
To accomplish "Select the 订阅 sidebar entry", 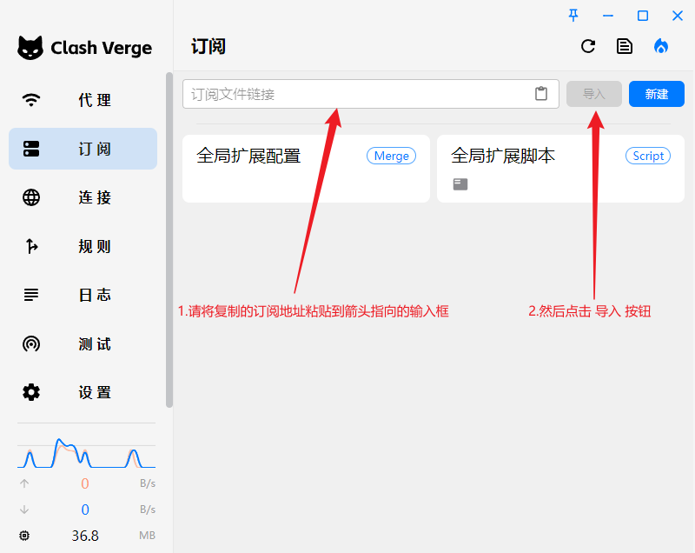I will pyautogui.click(x=83, y=149).
